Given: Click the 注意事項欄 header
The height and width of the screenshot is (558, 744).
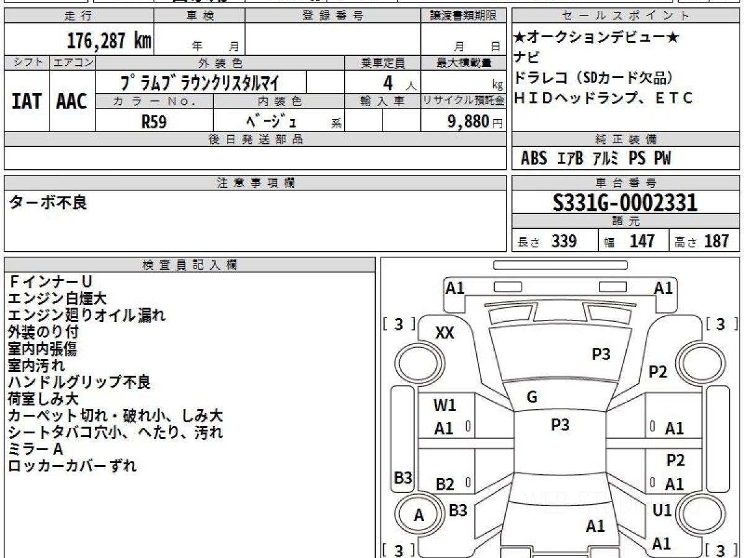Looking at the screenshot, I should point(255,182).
